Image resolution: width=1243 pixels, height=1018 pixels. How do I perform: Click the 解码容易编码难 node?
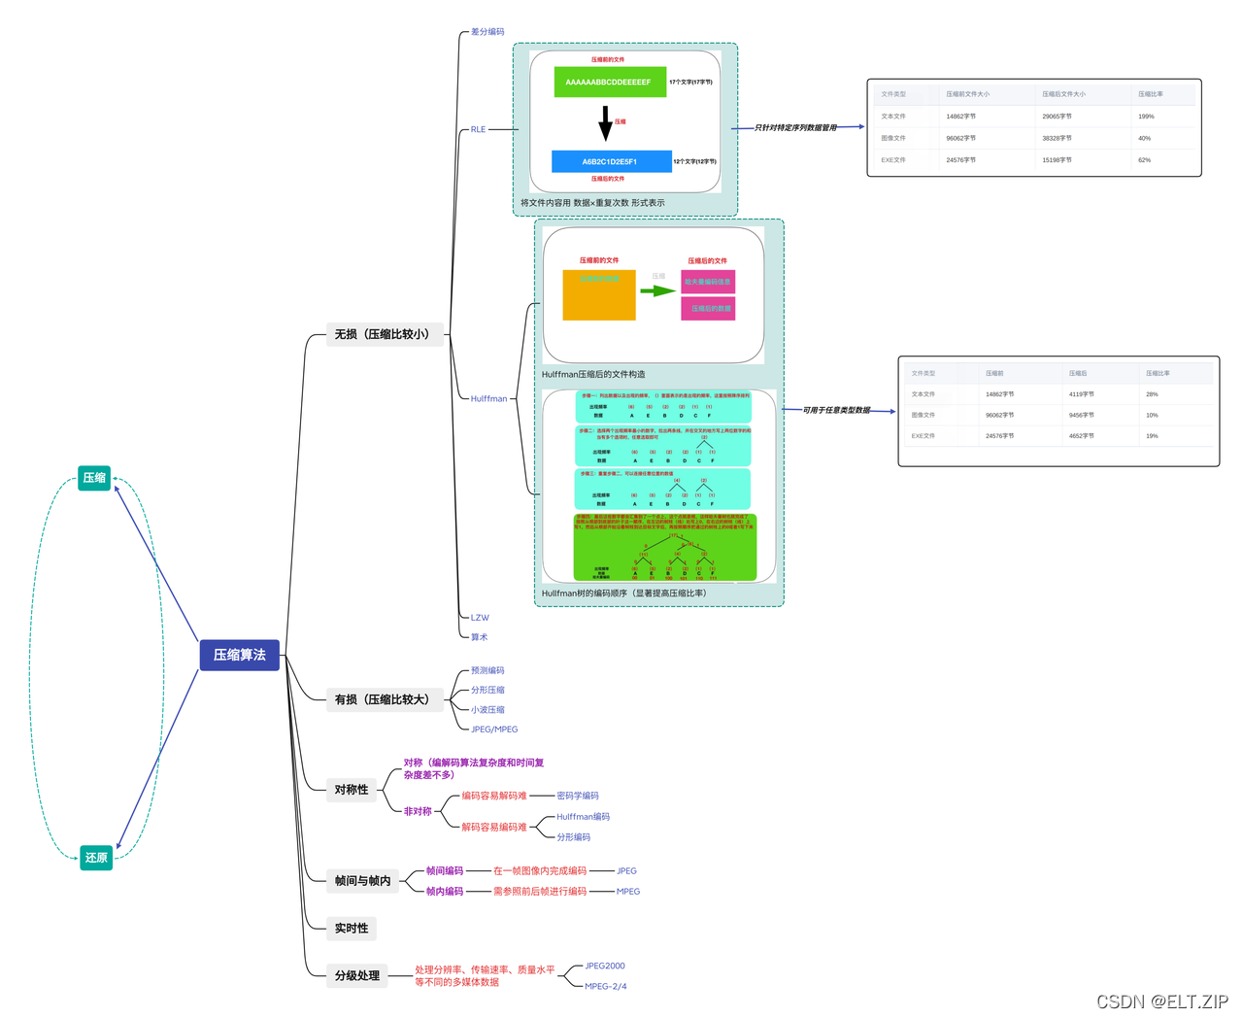(494, 827)
